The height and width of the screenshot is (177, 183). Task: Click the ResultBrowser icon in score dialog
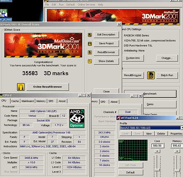coord(90,52)
